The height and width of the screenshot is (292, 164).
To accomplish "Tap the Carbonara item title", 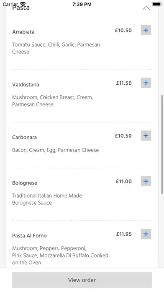I will [x=25, y=137].
